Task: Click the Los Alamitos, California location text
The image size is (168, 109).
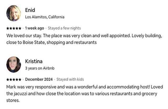Action: [x=45, y=17]
